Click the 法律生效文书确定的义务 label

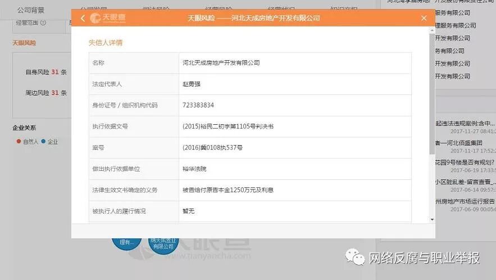coord(125,190)
